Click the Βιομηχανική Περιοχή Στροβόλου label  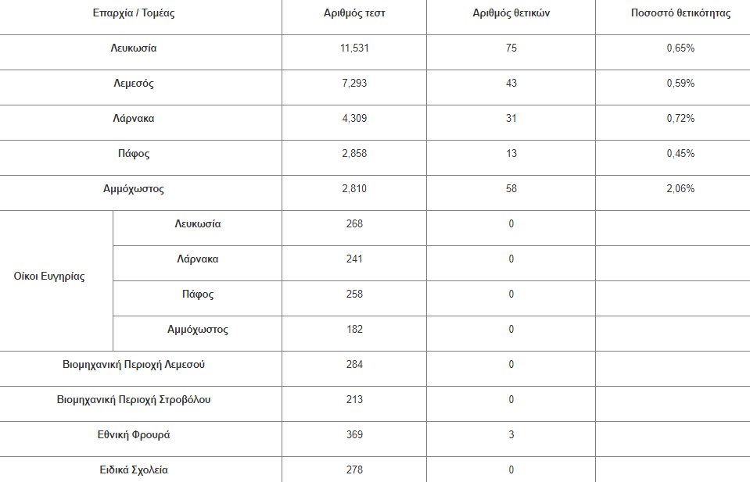point(134,400)
